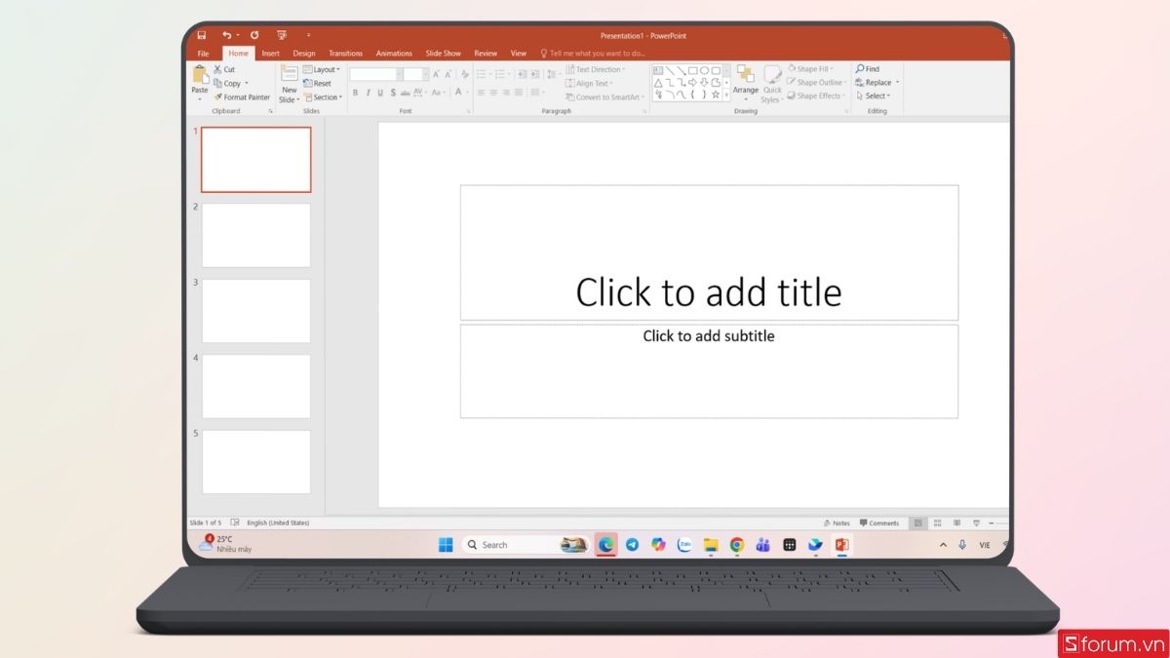Click the Quick Styles button
This screenshot has width=1170, height=658.
coord(773,90)
